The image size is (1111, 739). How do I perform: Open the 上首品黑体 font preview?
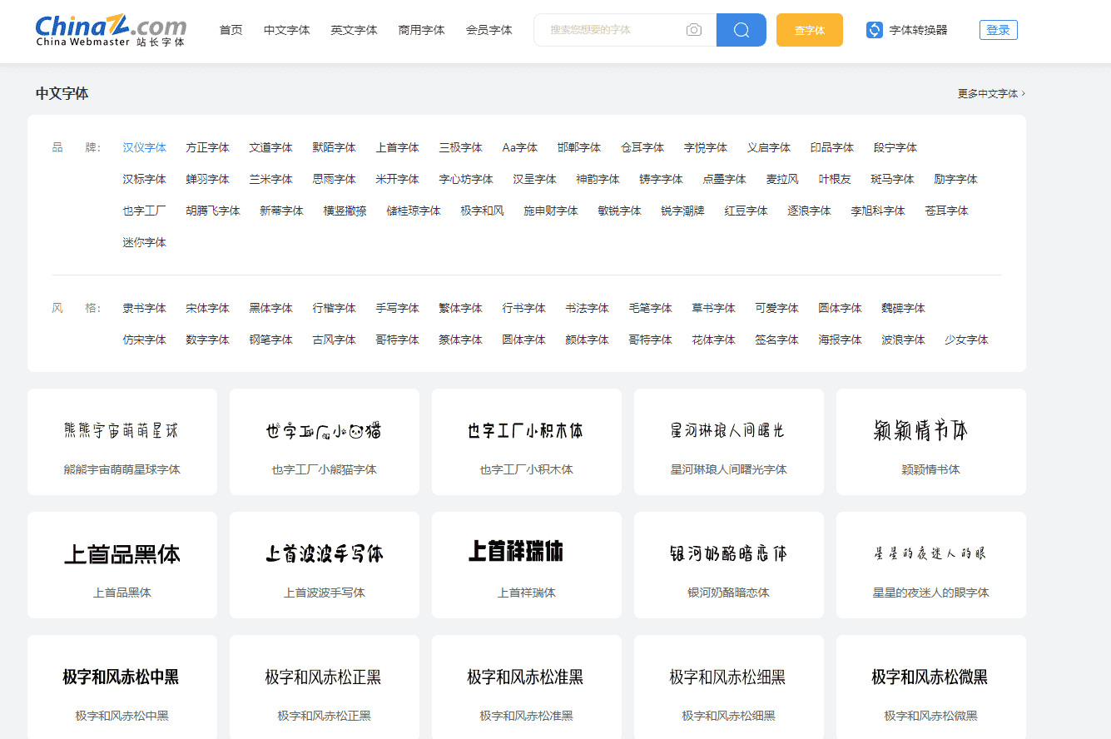(x=122, y=565)
